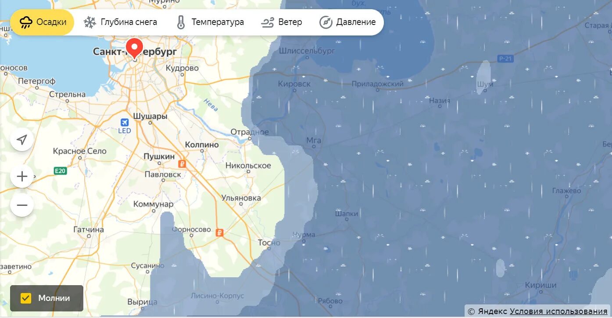Click the Гатчина town label

(89, 230)
